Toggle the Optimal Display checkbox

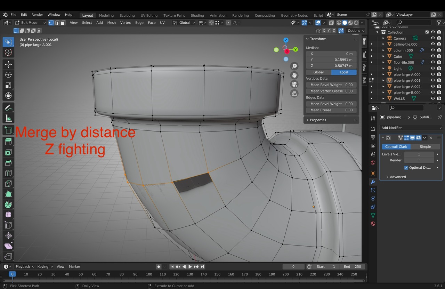point(406,168)
